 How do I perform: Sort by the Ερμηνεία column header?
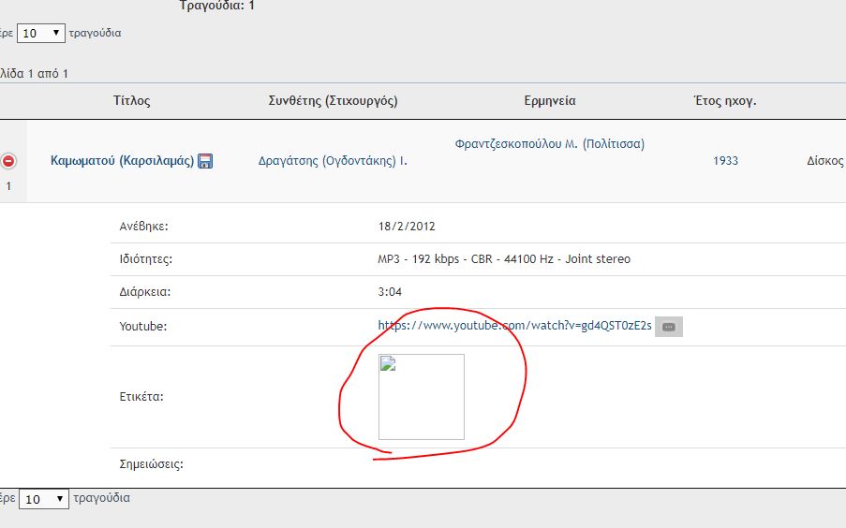[x=550, y=101]
